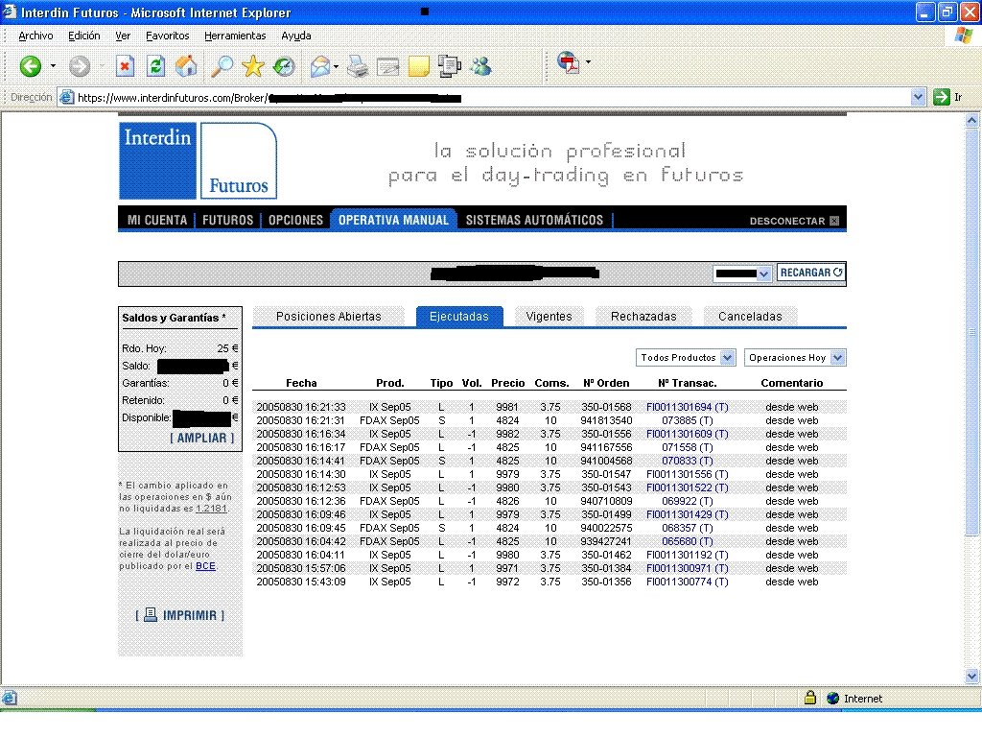Open History clock icon

coord(284,66)
